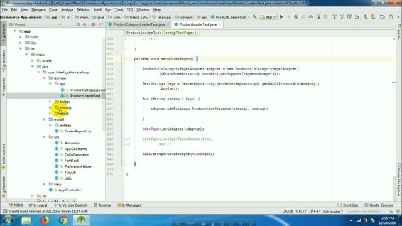This screenshot has width=402, height=226.
Task: Open Chrome from the taskbar
Action: 63,220
